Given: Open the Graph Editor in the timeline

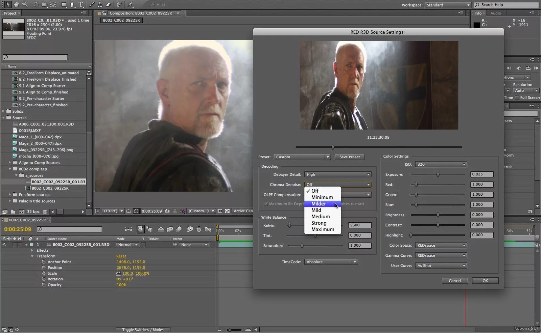Looking at the screenshot, I should point(208,229).
